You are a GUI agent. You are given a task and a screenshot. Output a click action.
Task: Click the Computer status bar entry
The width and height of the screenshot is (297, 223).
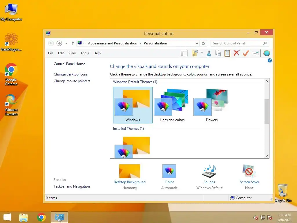click(x=241, y=198)
